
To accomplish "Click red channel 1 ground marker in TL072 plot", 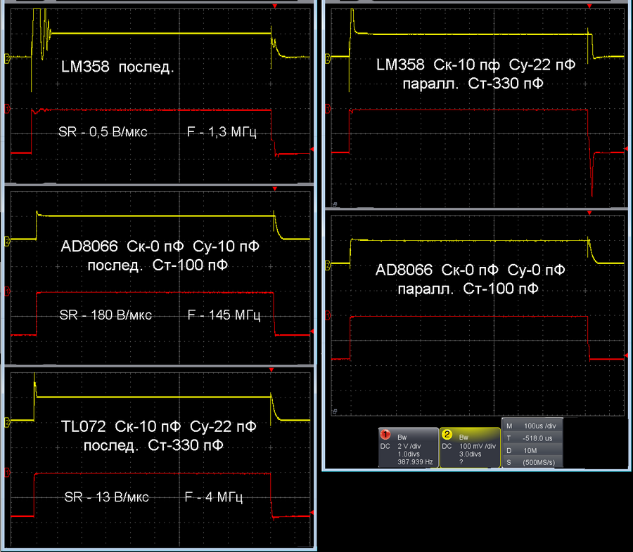I will (x=7, y=473).
